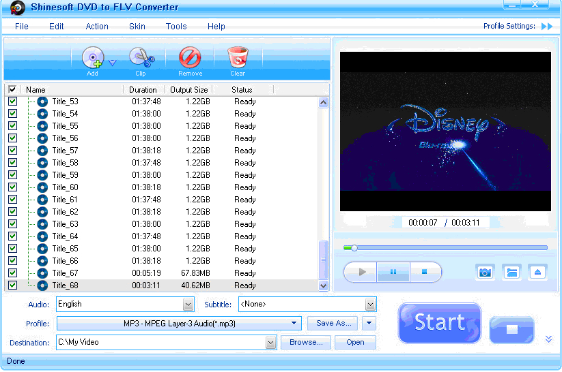Screen dimensions: 562x372
Task: Click the Status column header
Action: pyautogui.click(x=242, y=90)
